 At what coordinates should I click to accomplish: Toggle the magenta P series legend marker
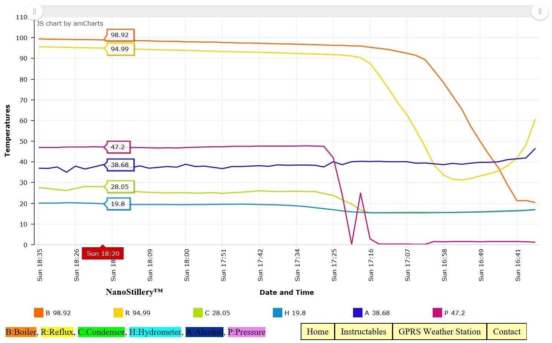(437, 313)
